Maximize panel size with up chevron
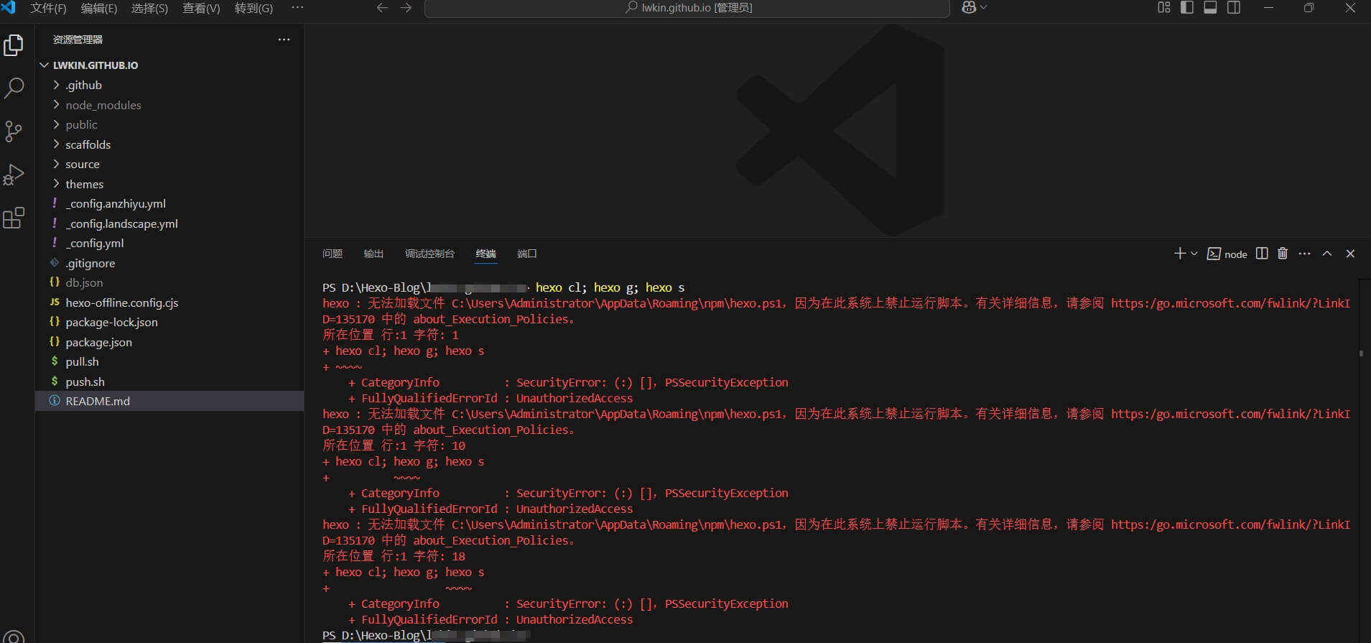This screenshot has height=643, width=1371. (x=1327, y=254)
